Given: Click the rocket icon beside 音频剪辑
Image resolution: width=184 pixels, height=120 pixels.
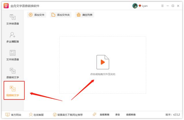Looking at the screenshot, I should coord(95,114).
